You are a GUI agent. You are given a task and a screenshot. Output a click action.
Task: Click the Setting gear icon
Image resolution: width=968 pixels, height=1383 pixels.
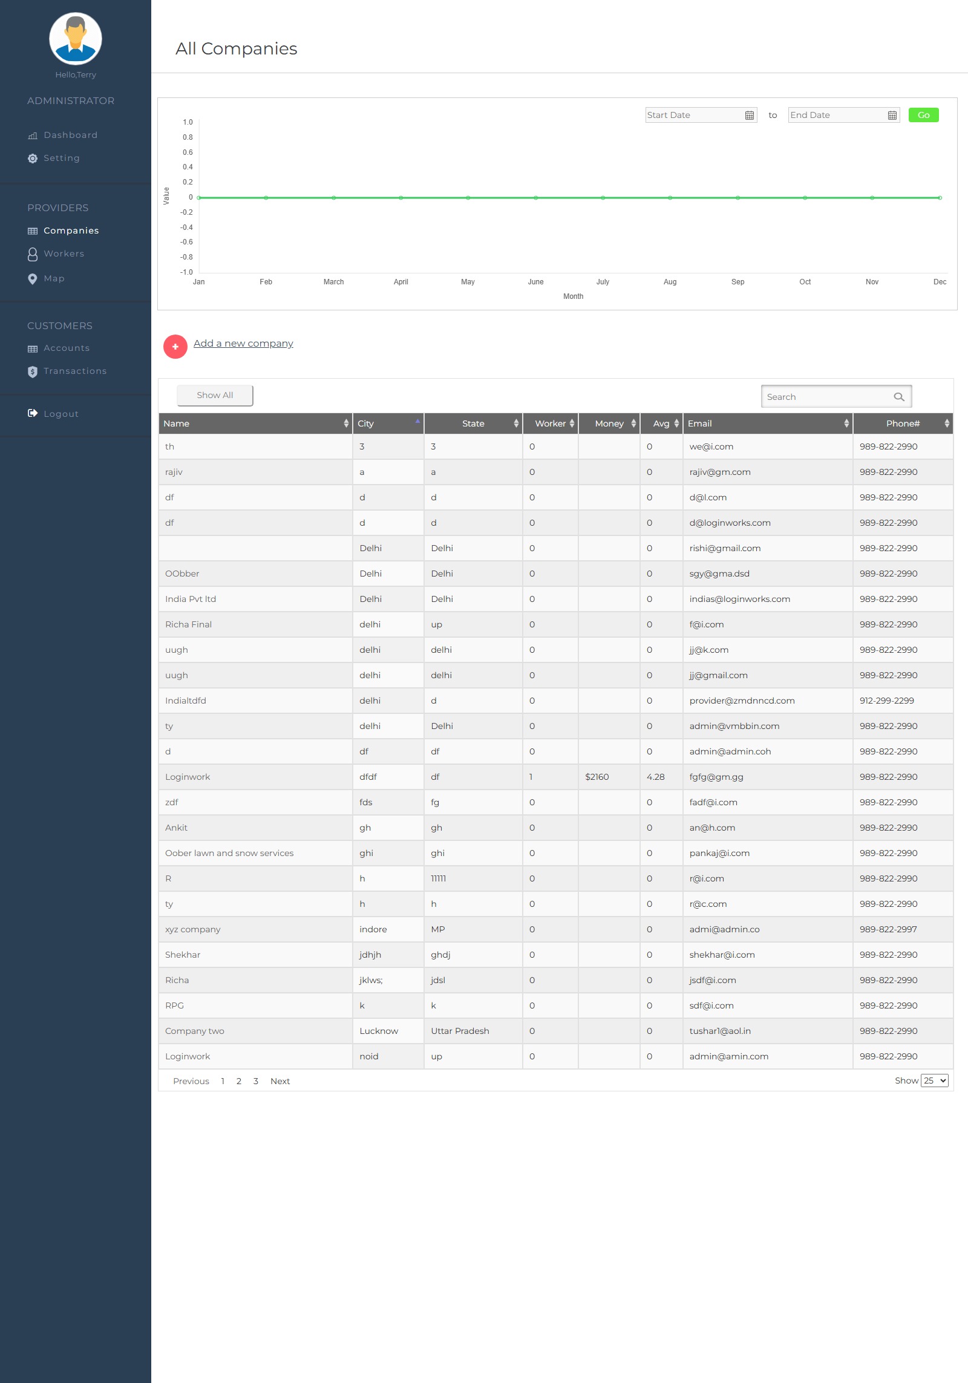(x=33, y=159)
